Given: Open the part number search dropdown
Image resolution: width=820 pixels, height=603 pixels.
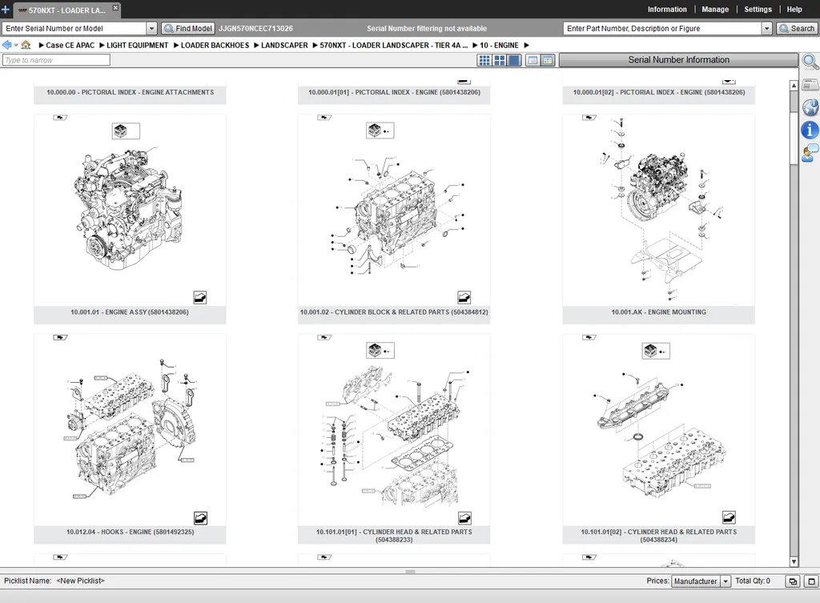Looking at the screenshot, I should [x=766, y=28].
